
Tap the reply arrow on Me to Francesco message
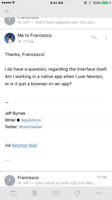coord(94,38)
